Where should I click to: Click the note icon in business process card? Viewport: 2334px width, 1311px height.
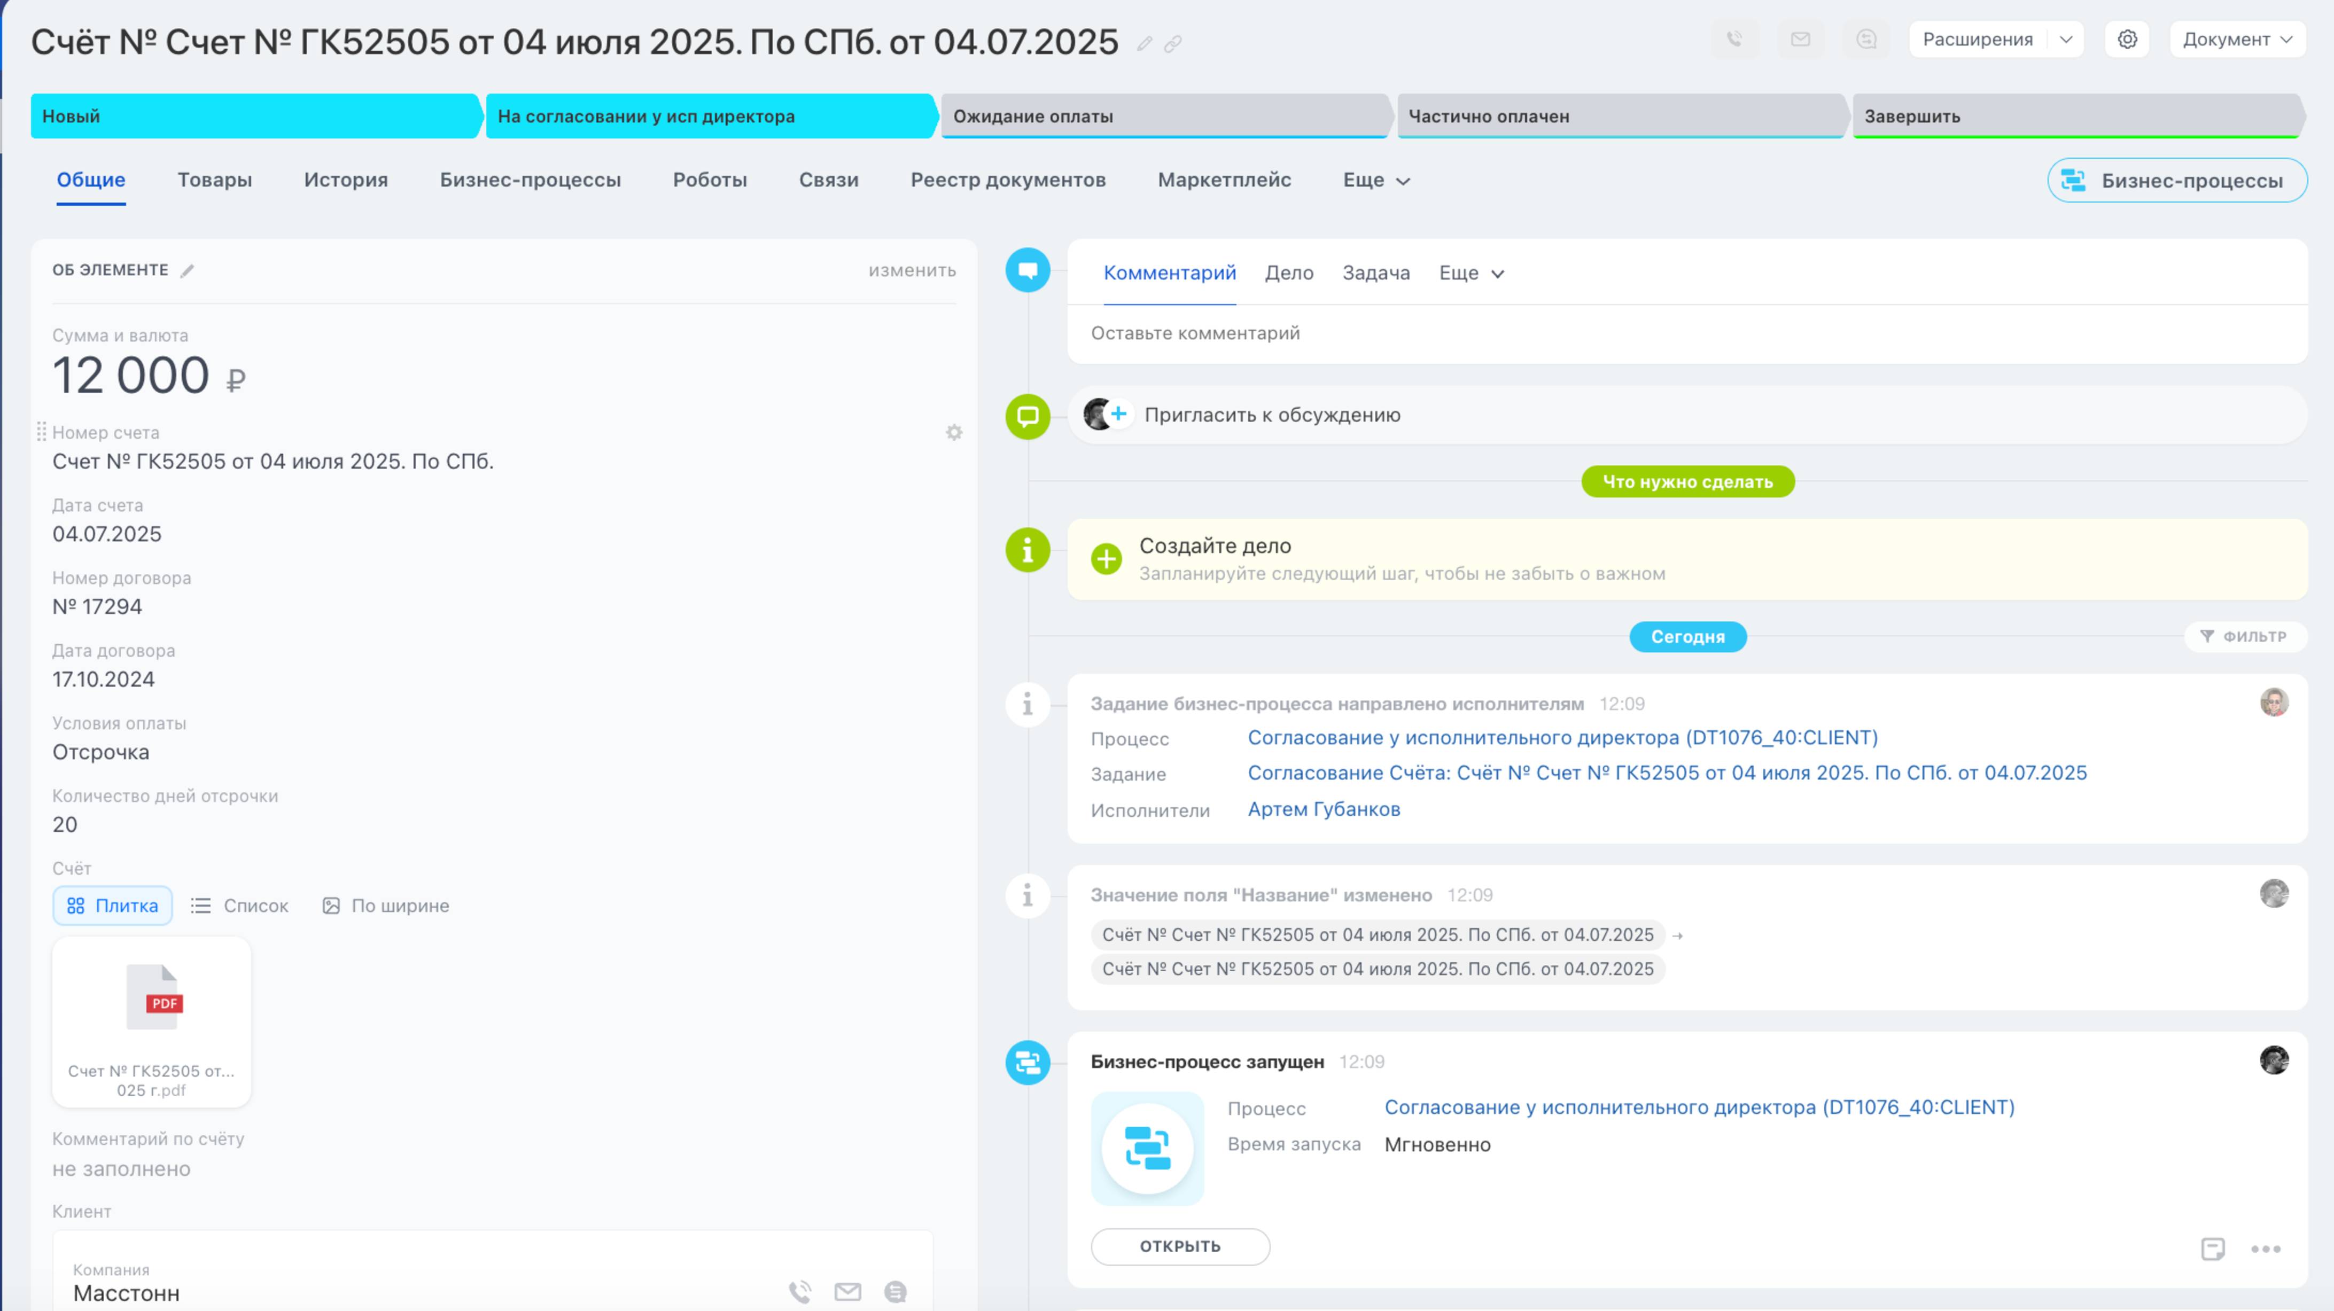pos(2213,1248)
